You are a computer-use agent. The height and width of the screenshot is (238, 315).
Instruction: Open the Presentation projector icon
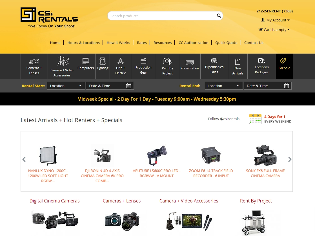pyautogui.click(x=190, y=62)
